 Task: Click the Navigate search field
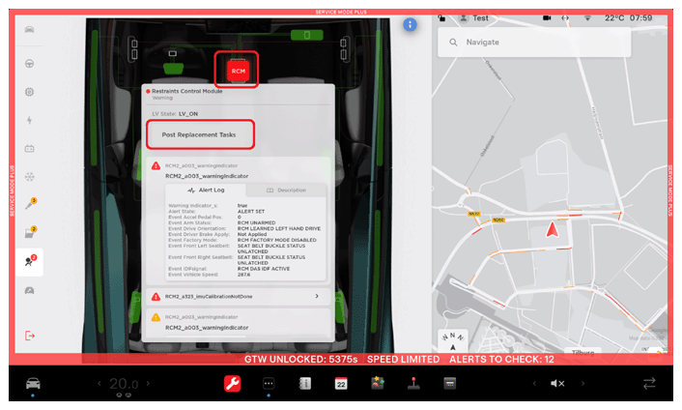tap(554, 43)
